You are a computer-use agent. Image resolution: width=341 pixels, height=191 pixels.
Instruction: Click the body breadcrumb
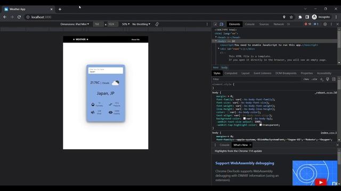click(x=224, y=67)
